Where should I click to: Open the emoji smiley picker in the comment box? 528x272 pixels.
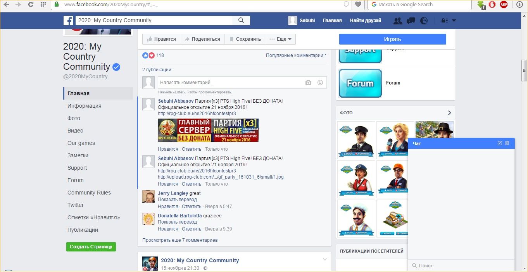pos(320,83)
